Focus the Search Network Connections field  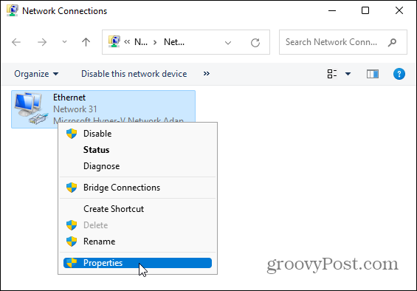click(343, 42)
